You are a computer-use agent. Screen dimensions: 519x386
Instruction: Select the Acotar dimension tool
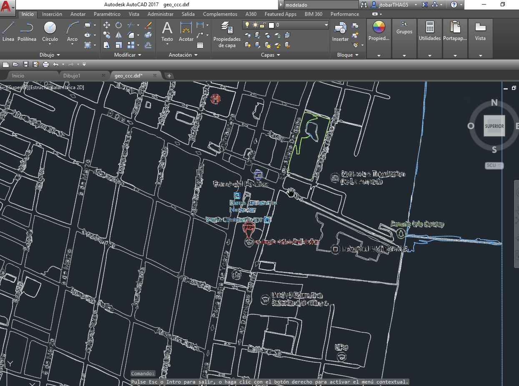186,32
